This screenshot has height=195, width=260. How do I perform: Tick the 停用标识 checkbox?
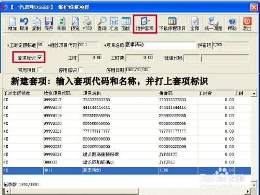81,70
